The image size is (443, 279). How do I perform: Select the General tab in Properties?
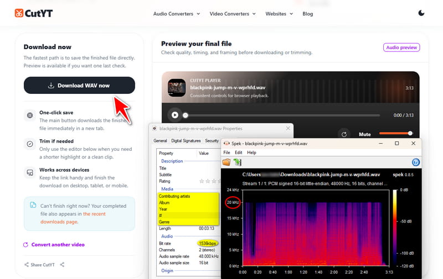(160, 141)
